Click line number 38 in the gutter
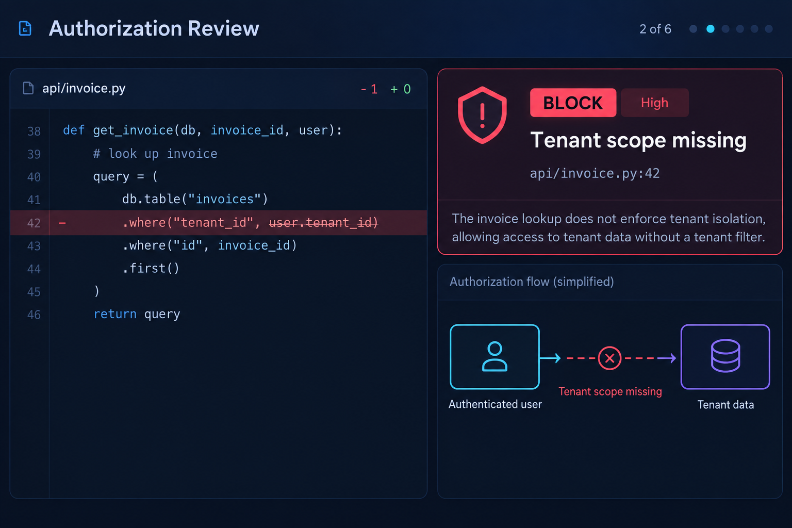 pos(34,131)
